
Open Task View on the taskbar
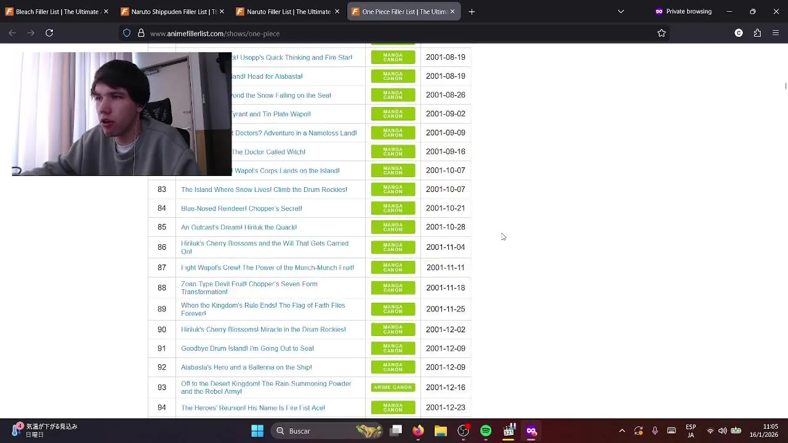[x=396, y=431]
